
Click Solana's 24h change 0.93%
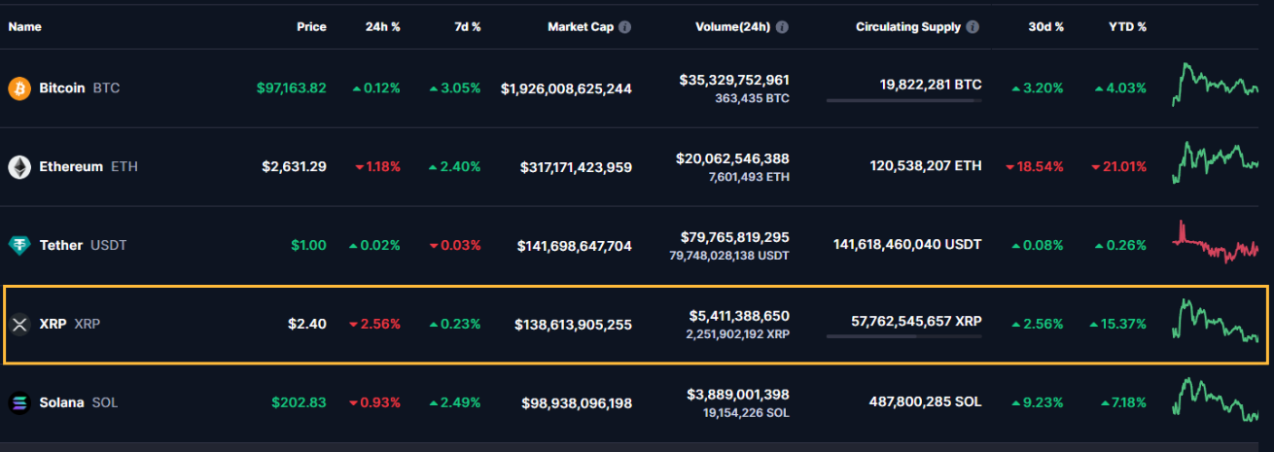click(x=374, y=402)
